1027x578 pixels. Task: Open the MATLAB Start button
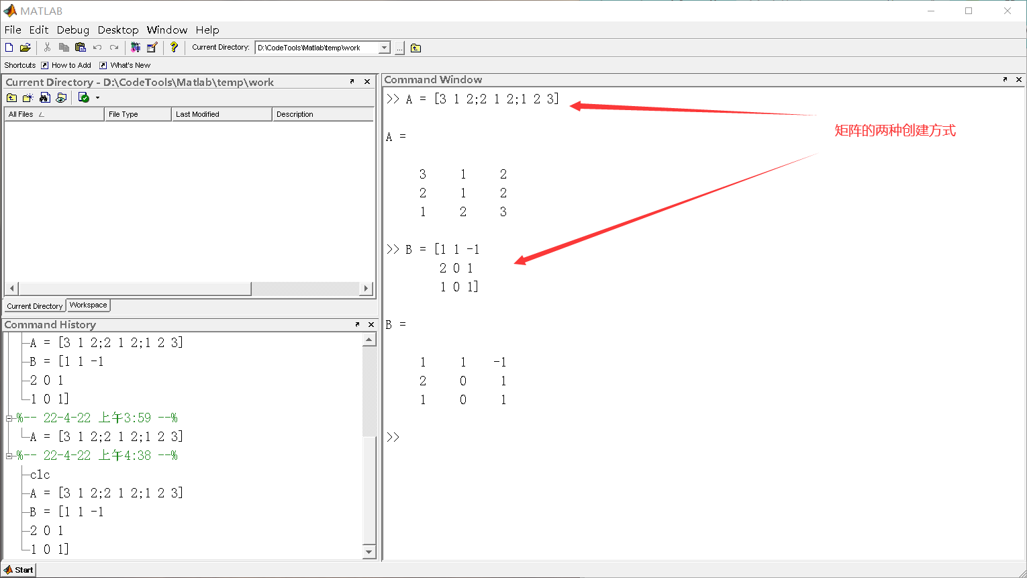(x=19, y=570)
